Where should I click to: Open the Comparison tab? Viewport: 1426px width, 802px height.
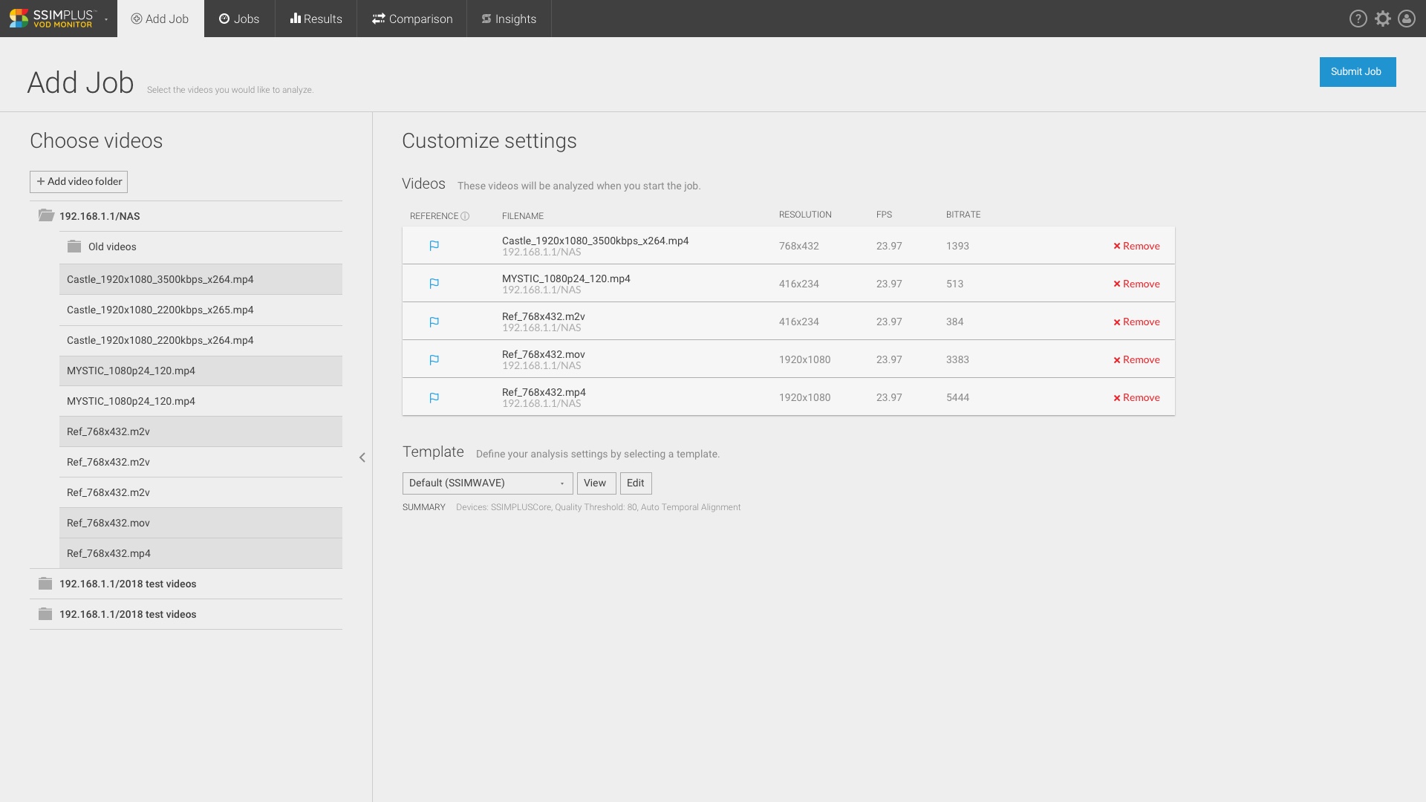412,19
